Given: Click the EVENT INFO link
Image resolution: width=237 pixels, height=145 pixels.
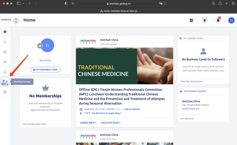Looking at the screenshot, I should pyautogui.click(x=88, y=123).
